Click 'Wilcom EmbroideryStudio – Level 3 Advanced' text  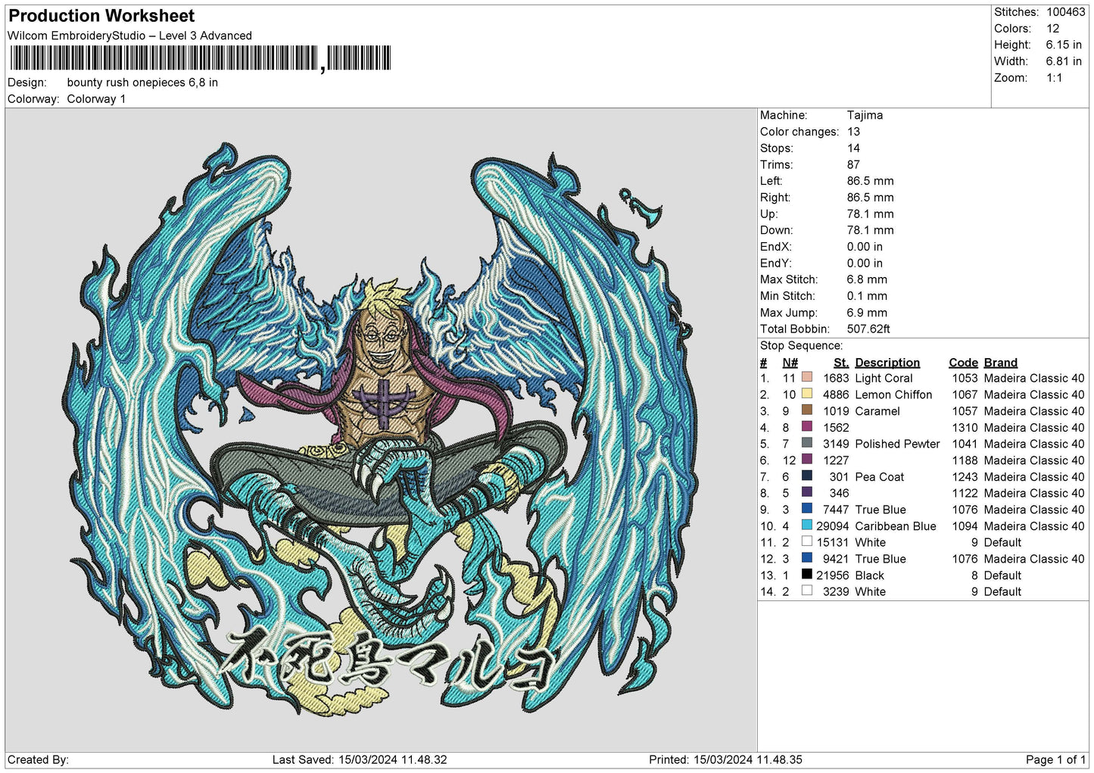129,36
